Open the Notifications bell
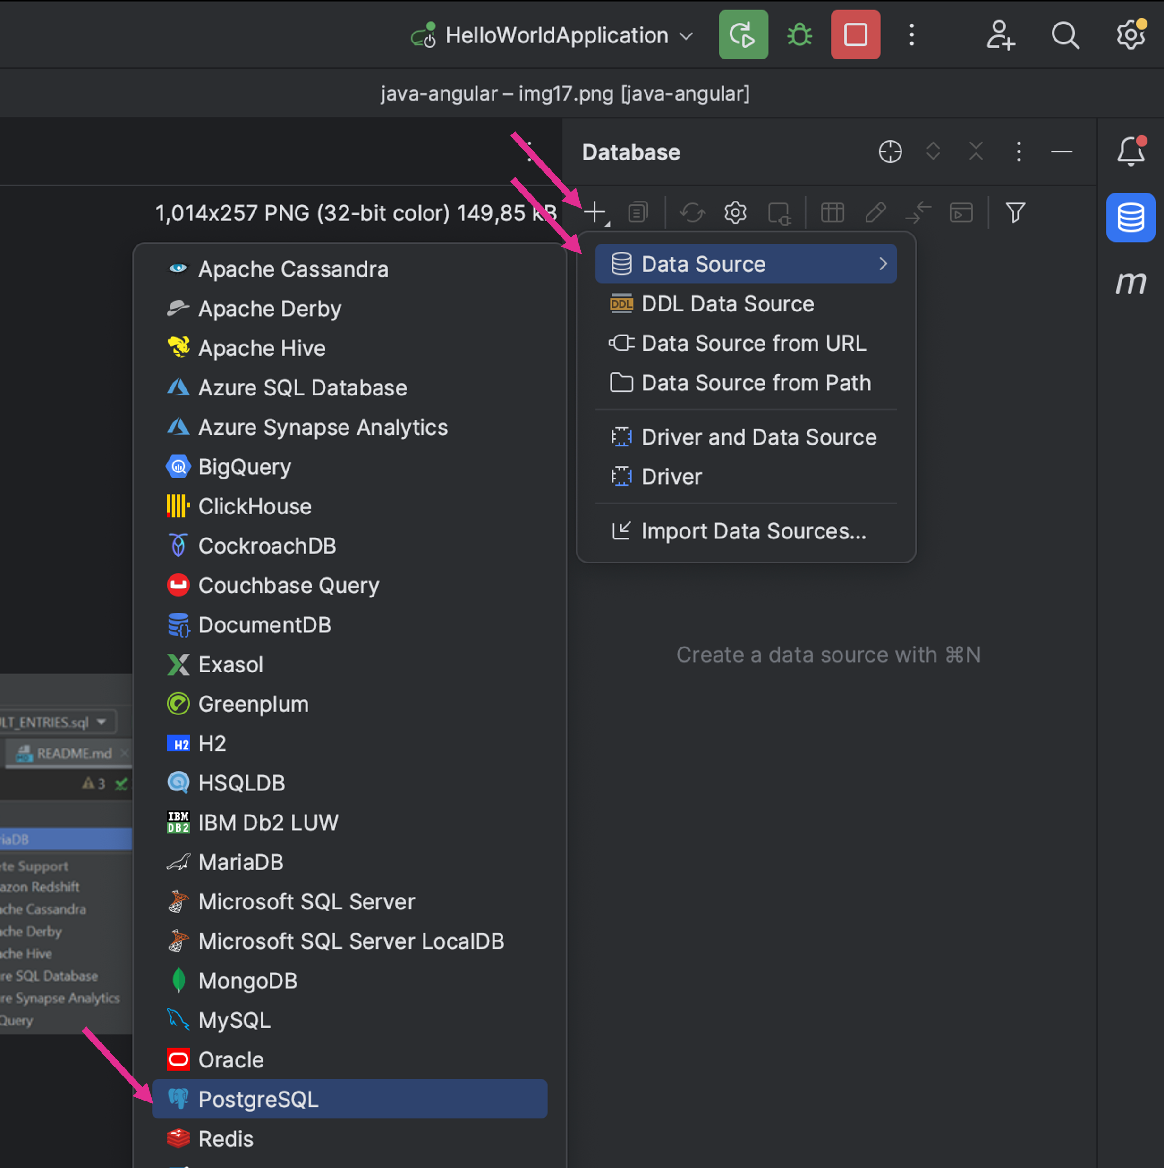The height and width of the screenshot is (1168, 1164). [x=1130, y=151]
